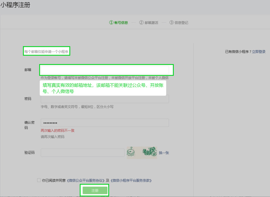Click the green 注册 register button
Image resolution: width=270 pixels, height=197 pixels.
pyautogui.click(x=95, y=190)
